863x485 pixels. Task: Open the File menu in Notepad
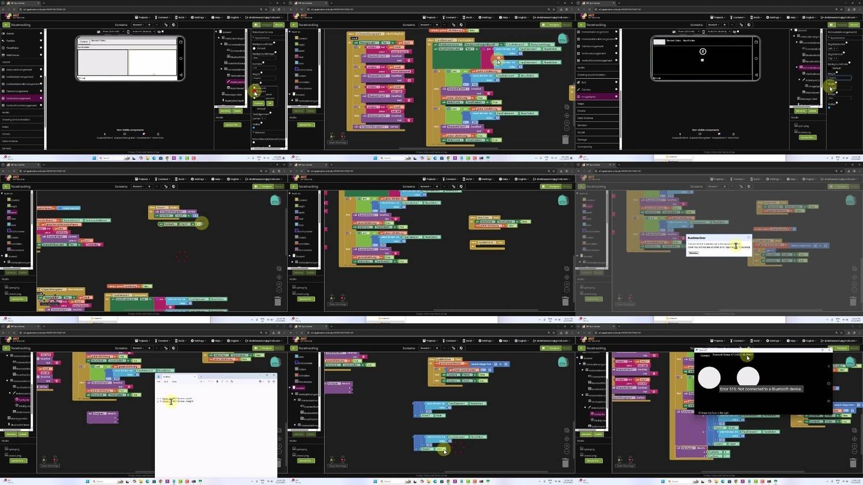coord(159,381)
